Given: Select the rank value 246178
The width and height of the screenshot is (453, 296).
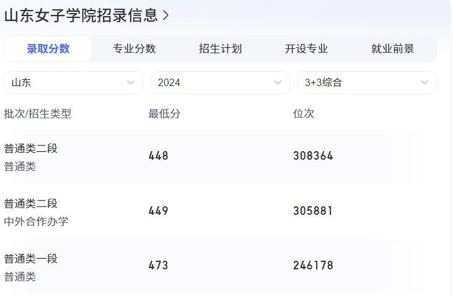Looking at the screenshot, I should pos(313,266).
